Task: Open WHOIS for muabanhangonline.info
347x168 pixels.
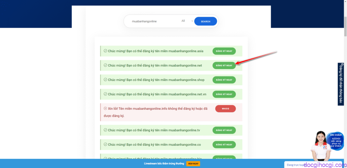Action: [225, 109]
